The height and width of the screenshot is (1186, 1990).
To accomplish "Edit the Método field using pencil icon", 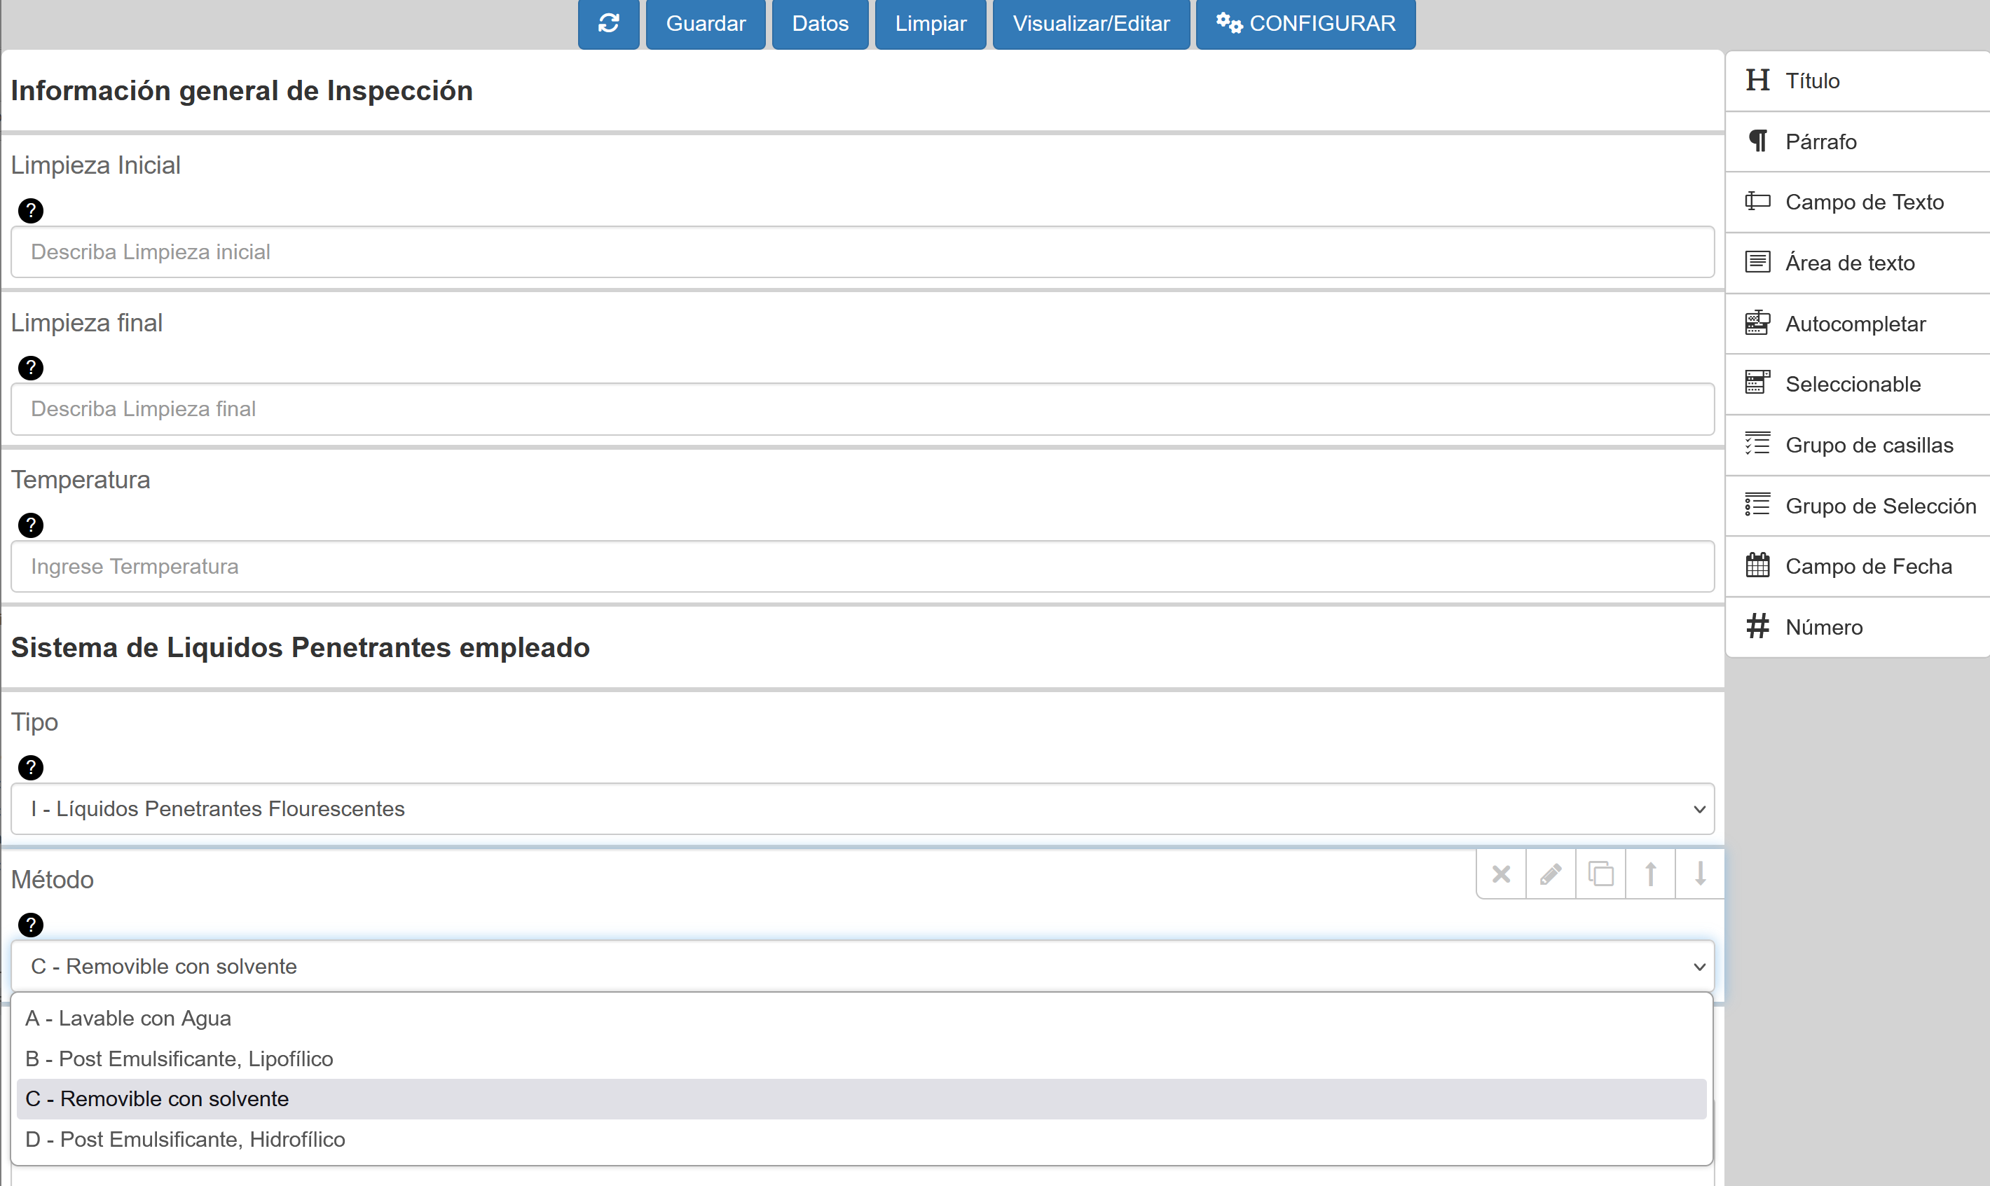I will tap(1551, 874).
